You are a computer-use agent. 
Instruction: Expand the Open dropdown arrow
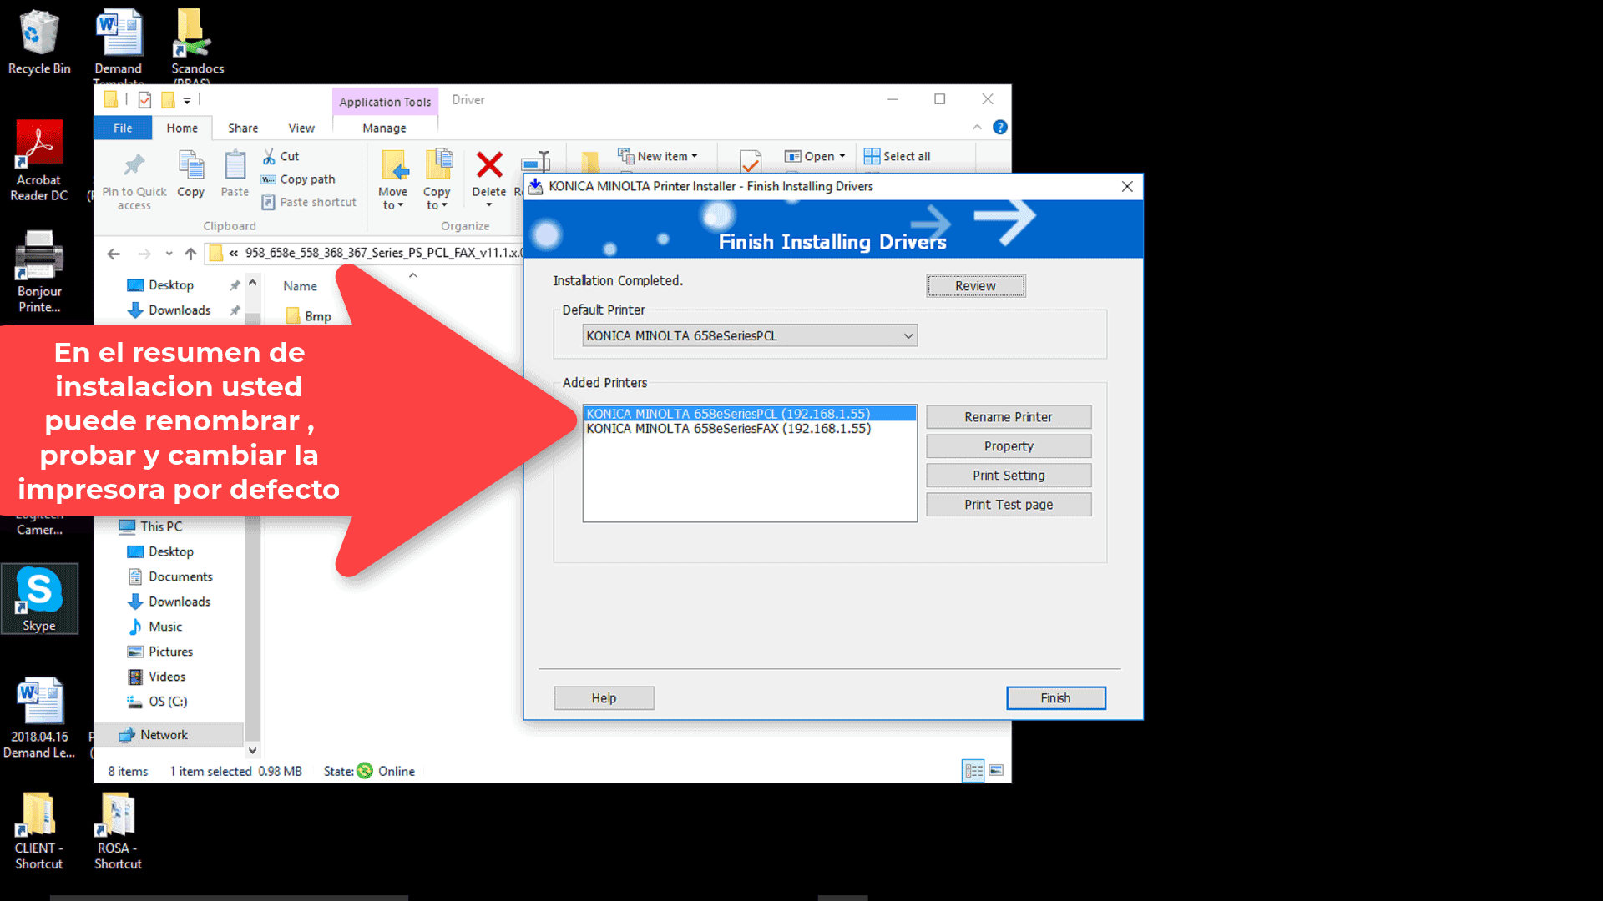click(x=842, y=156)
